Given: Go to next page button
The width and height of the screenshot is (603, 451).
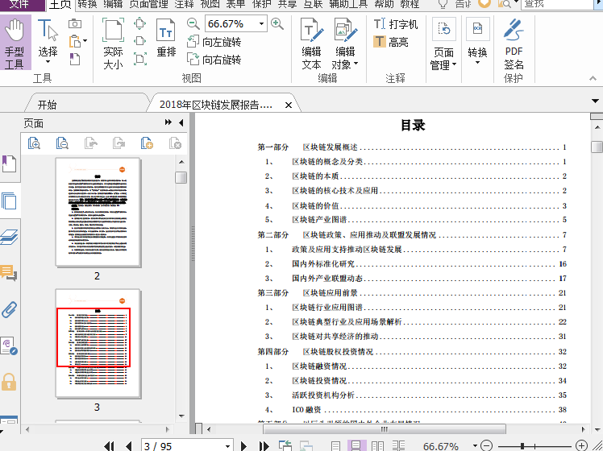Looking at the screenshot, I should pos(243,446).
